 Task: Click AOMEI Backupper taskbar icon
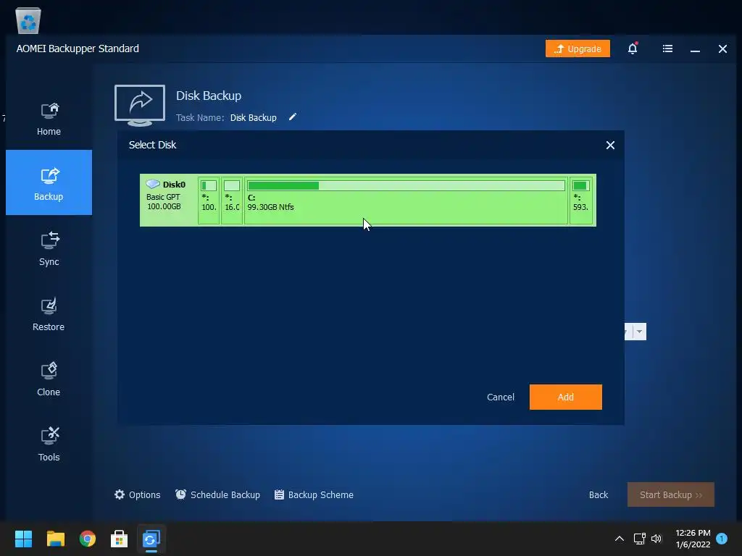click(x=151, y=539)
